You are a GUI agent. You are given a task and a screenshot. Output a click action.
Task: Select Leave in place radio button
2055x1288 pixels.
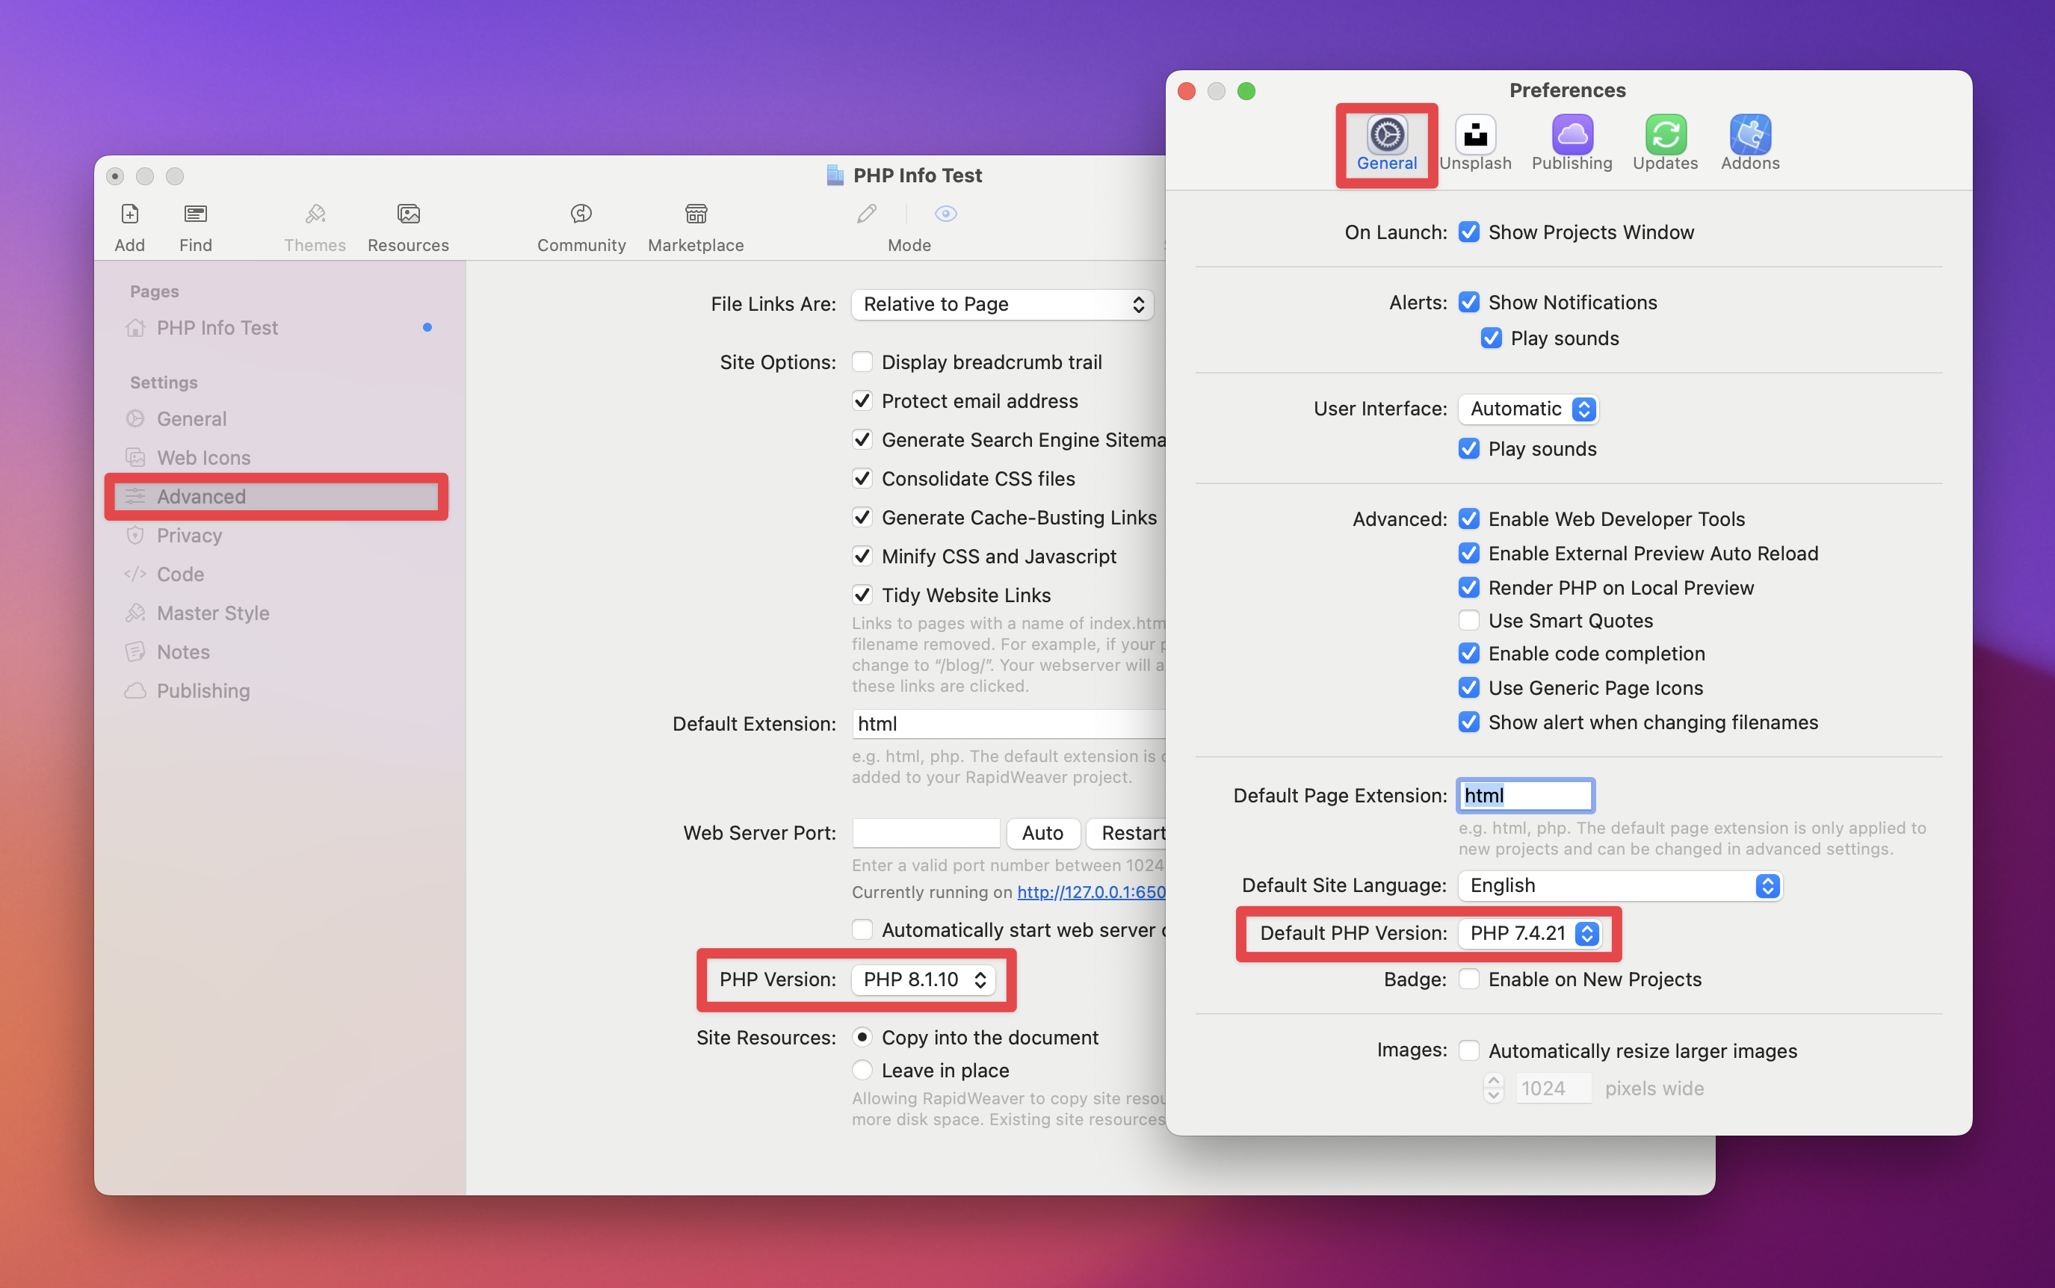(862, 1070)
